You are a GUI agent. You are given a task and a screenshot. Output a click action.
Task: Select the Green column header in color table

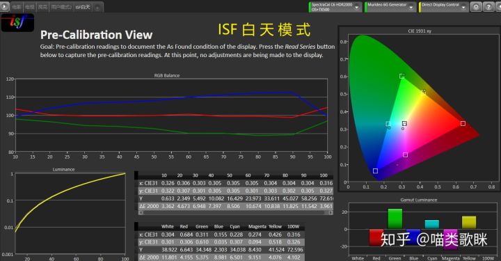(202, 226)
